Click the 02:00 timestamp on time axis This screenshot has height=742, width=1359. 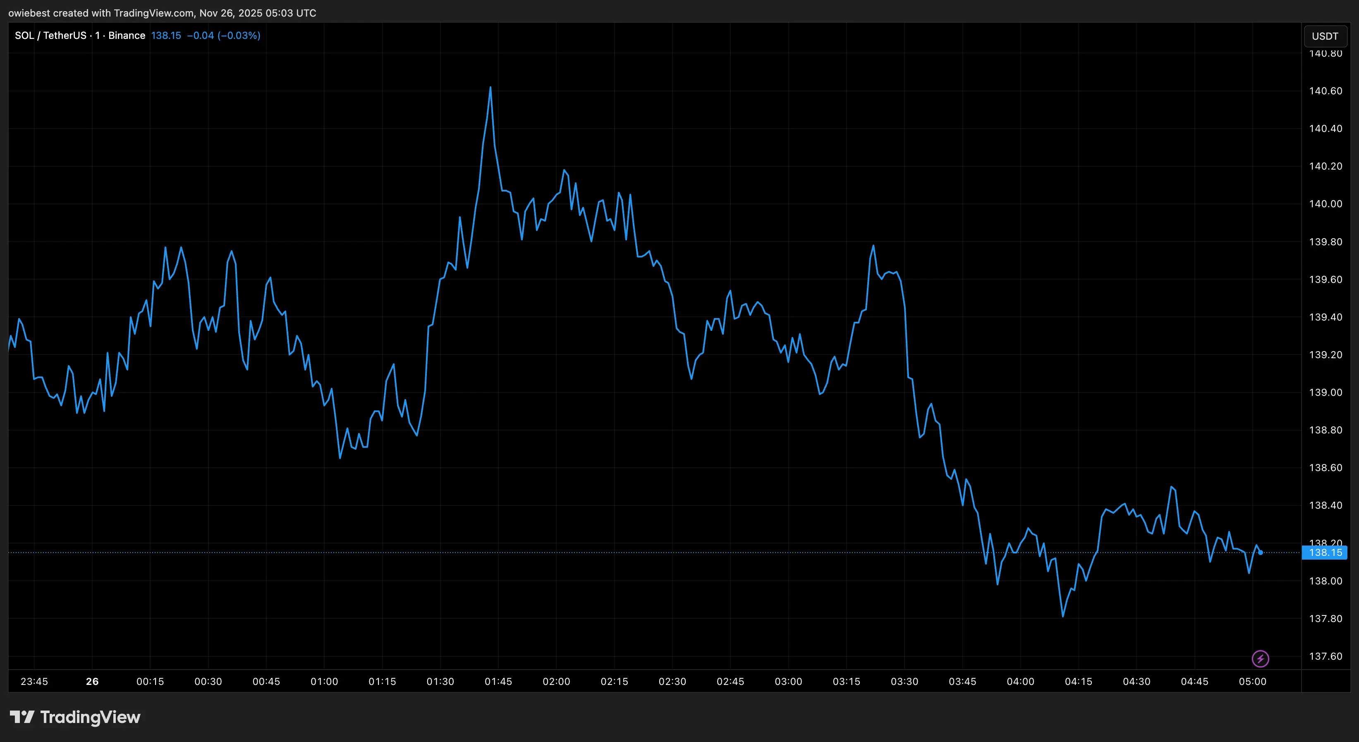(557, 681)
